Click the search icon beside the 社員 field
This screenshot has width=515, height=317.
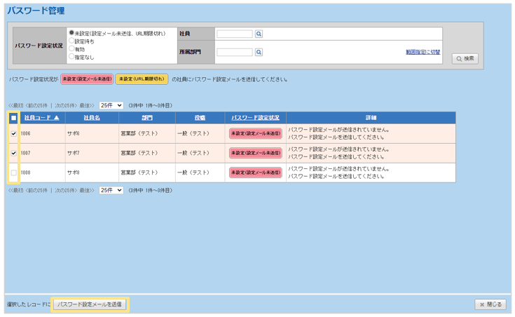(x=259, y=34)
